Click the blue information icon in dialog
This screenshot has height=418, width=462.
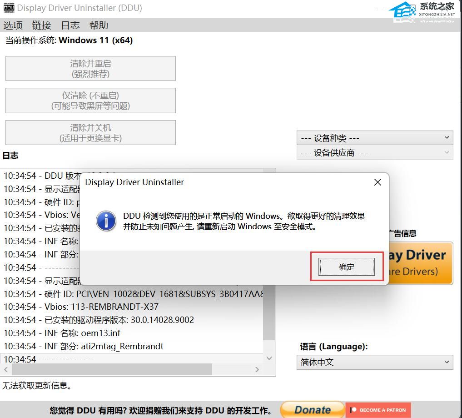pyautogui.click(x=106, y=221)
